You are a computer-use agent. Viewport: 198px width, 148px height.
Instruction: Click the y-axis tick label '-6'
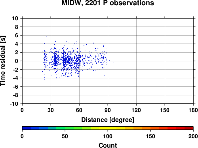point(15,87)
